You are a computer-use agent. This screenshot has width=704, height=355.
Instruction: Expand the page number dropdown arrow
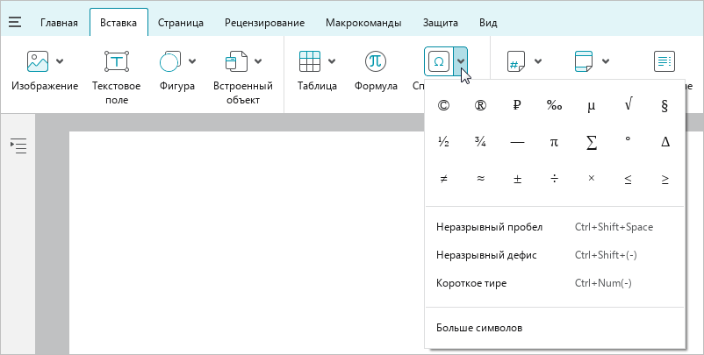point(538,61)
